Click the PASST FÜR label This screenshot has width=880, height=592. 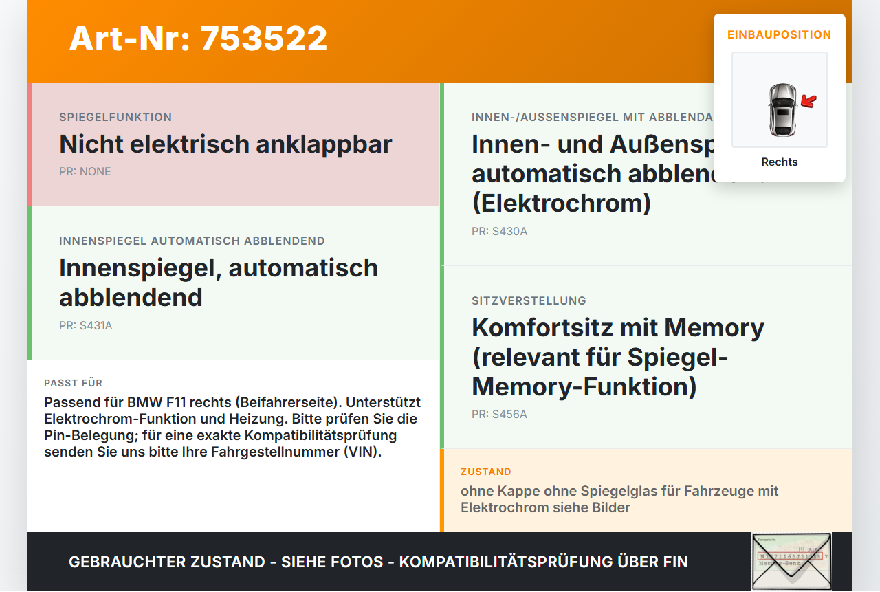tap(73, 383)
